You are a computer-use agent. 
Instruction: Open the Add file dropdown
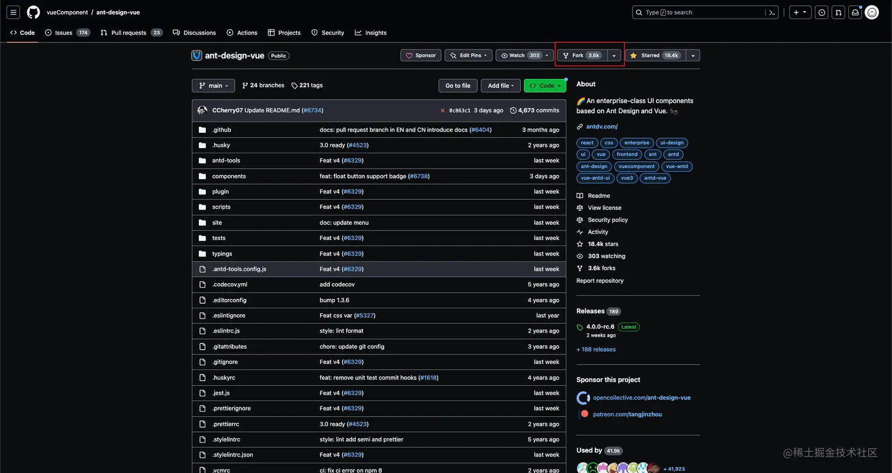point(500,86)
